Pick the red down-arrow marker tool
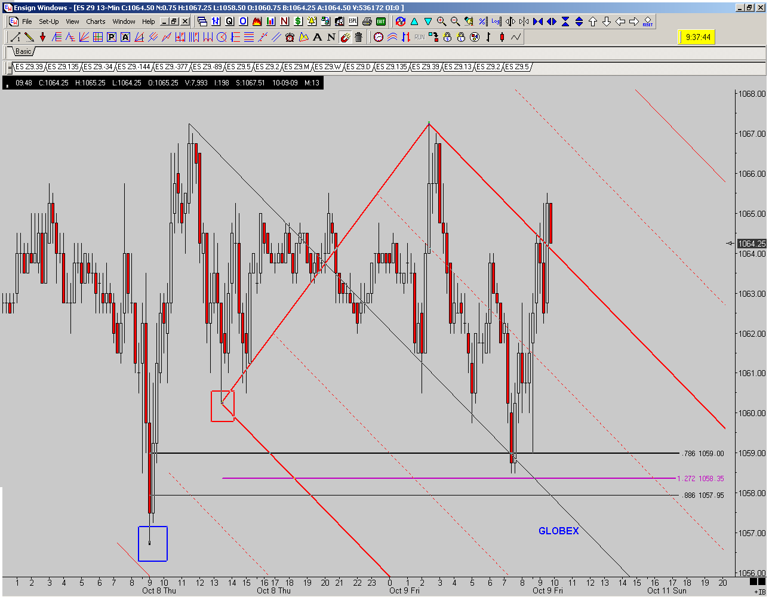The height and width of the screenshot is (597, 769). click(42, 37)
